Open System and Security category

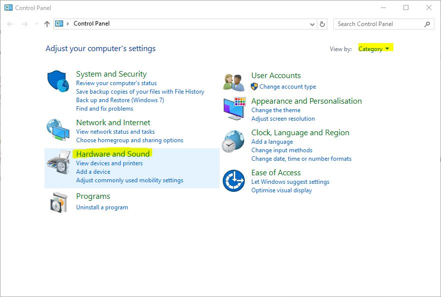pyautogui.click(x=111, y=74)
